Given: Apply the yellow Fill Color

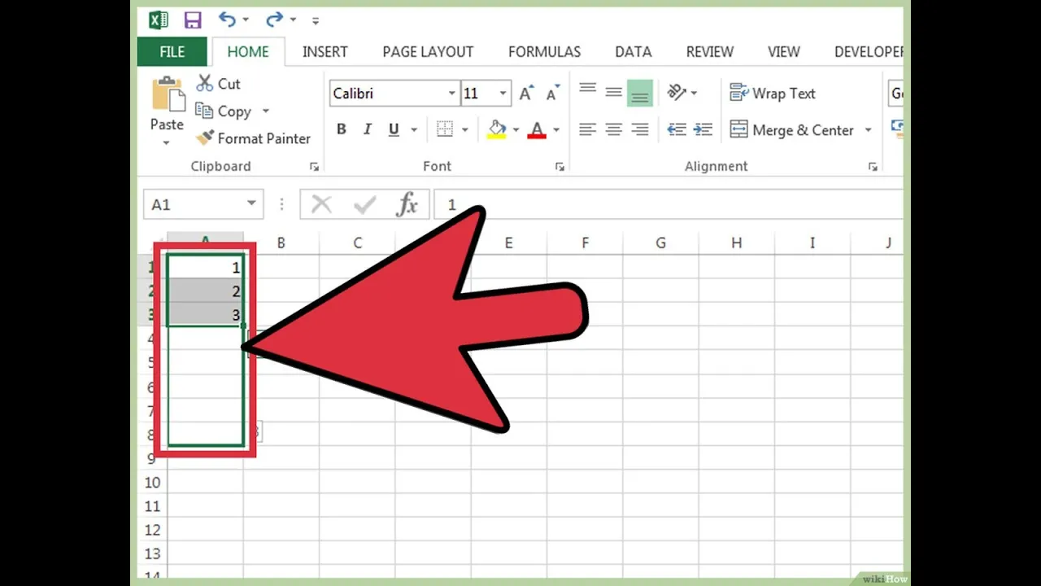Looking at the screenshot, I should tap(497, 129).
